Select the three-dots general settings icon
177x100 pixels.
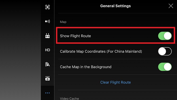click(48, 93)
